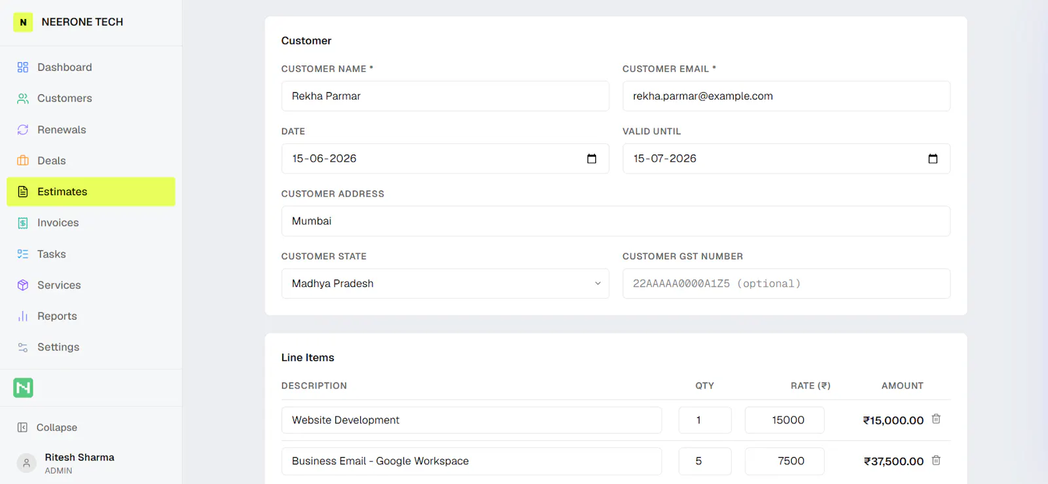This screenshot has width=1048, height=484.
Task: Click the Ritesh Sharma user name
Action: (79, 457)
